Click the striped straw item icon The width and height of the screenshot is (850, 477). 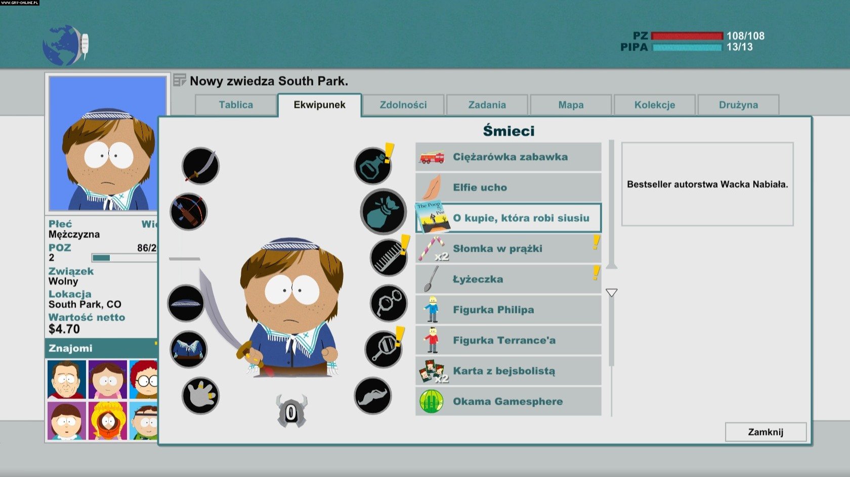point(432,248)
